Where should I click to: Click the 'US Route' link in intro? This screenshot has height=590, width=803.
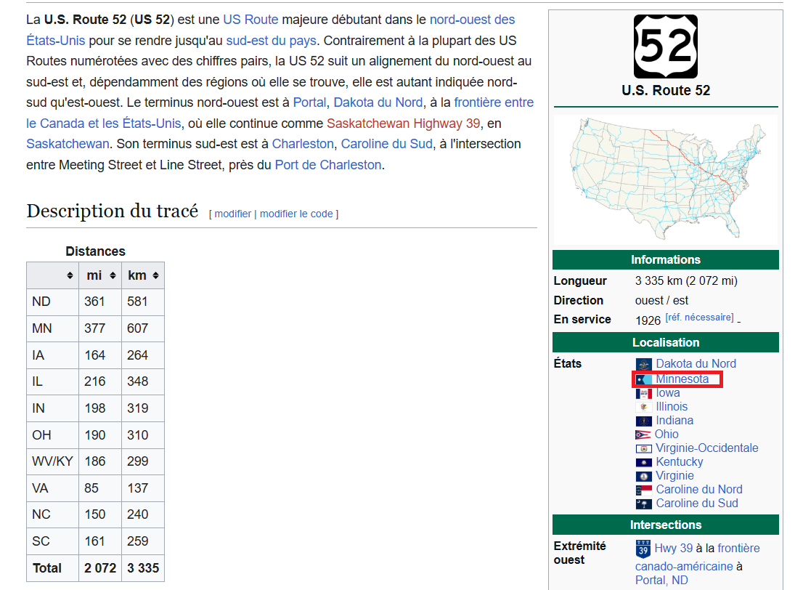pos(250,20)
